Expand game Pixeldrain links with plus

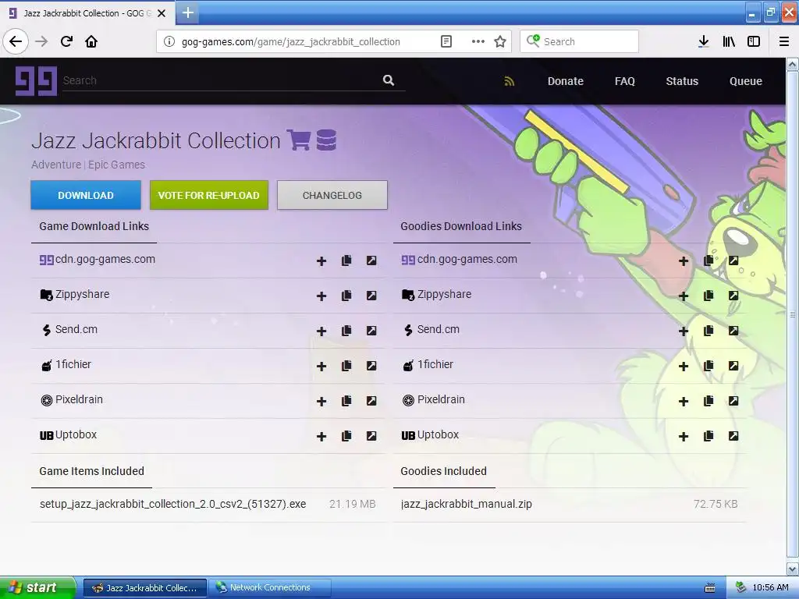click(321, 402)
